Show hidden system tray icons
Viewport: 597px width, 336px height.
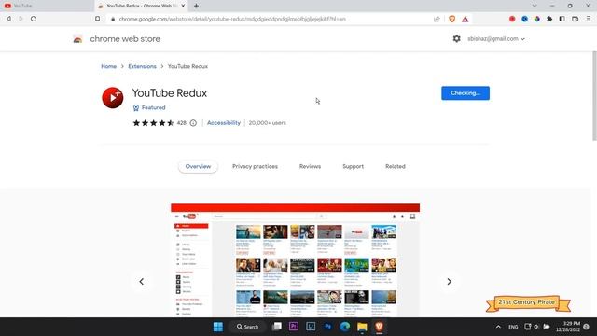click(x=498, y=327)
